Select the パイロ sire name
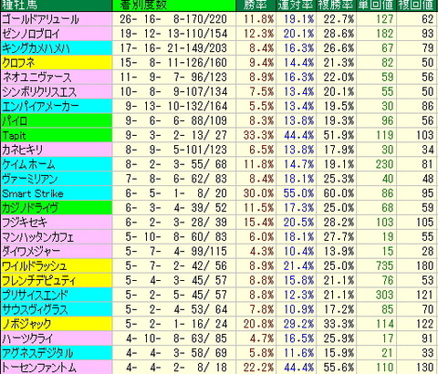 (15, 121)
